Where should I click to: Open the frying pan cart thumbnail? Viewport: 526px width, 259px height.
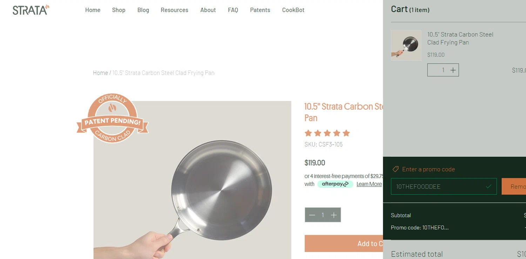coord(406,45)
